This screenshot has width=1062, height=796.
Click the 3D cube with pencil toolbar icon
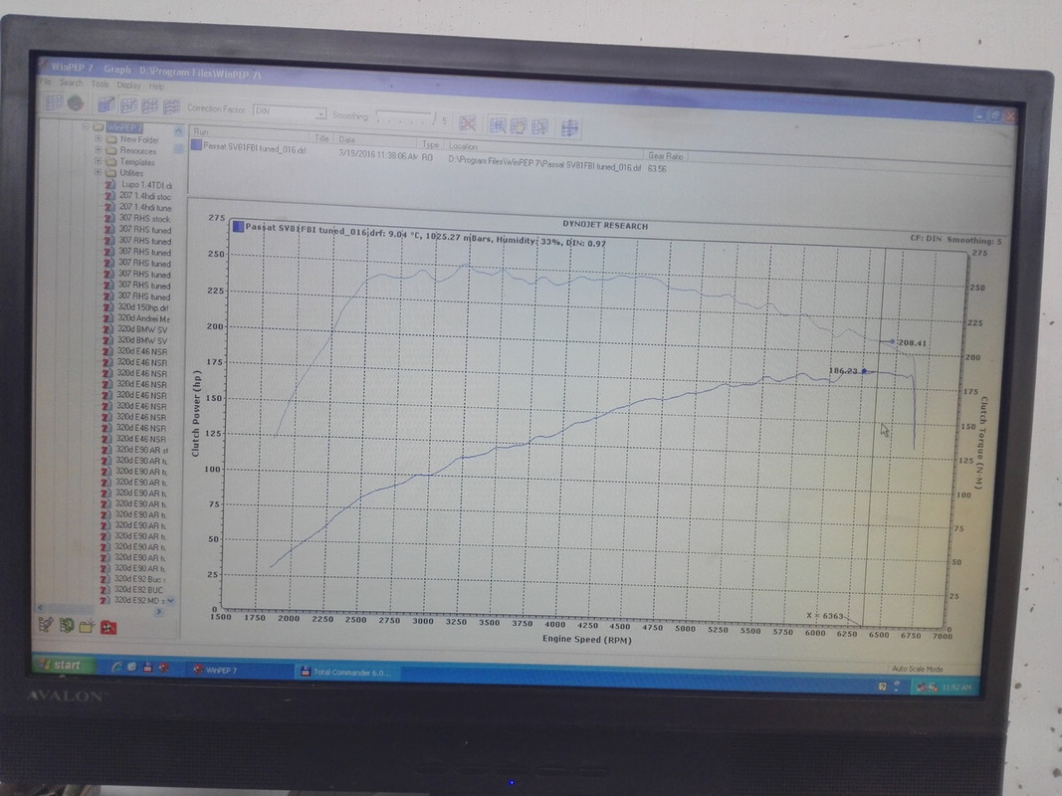[x=106, y=104]
